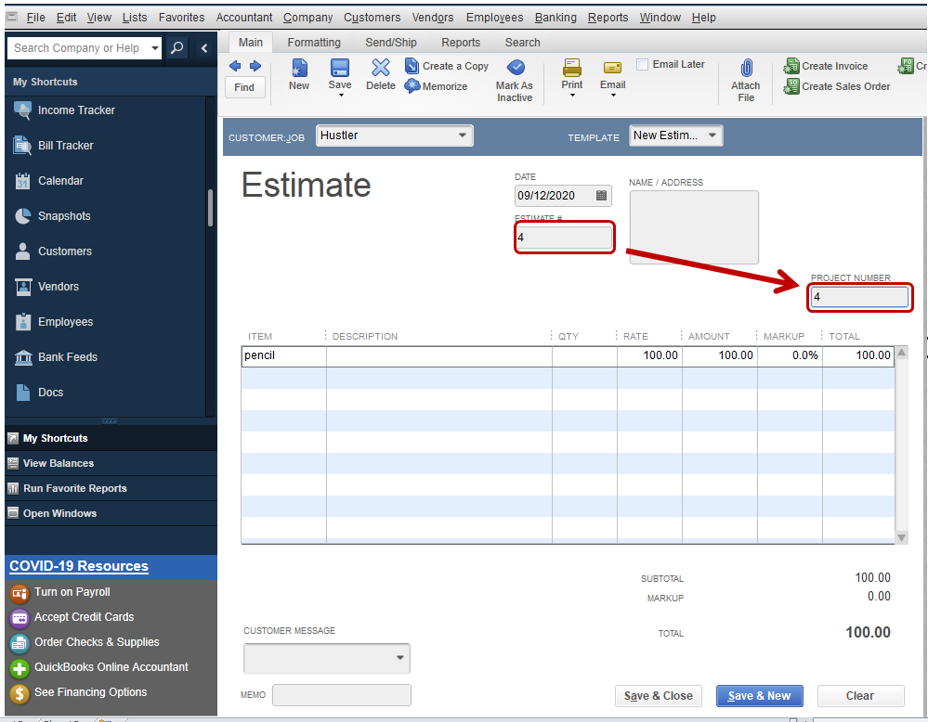928x722 pixels.
Task: Switch to the Formatting tab
Action: (x=314, y=43)
